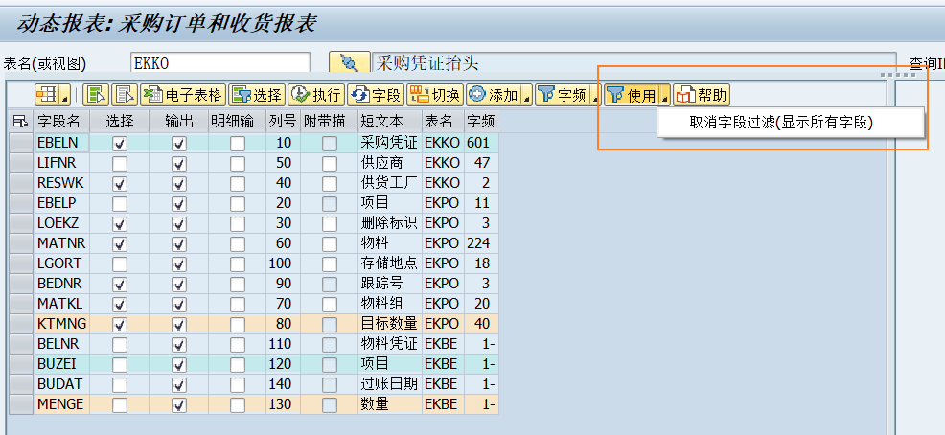This screenshot has height=435, width=945.
Task: Click the layout grid icon in the toolbar
Action: click(x=48, y=95)
